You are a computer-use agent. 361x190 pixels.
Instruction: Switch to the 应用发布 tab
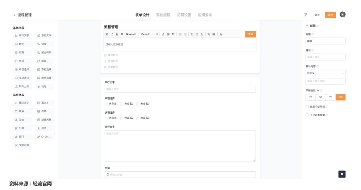(x=205, y=15)
